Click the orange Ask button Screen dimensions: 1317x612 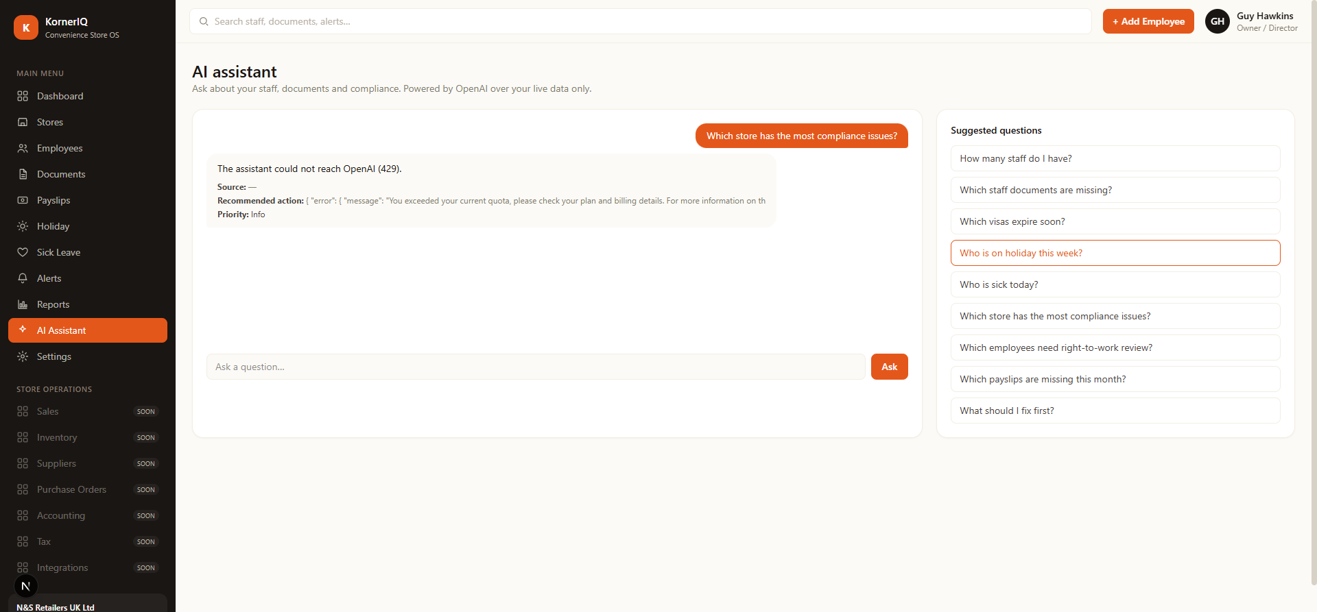[890, 367]
